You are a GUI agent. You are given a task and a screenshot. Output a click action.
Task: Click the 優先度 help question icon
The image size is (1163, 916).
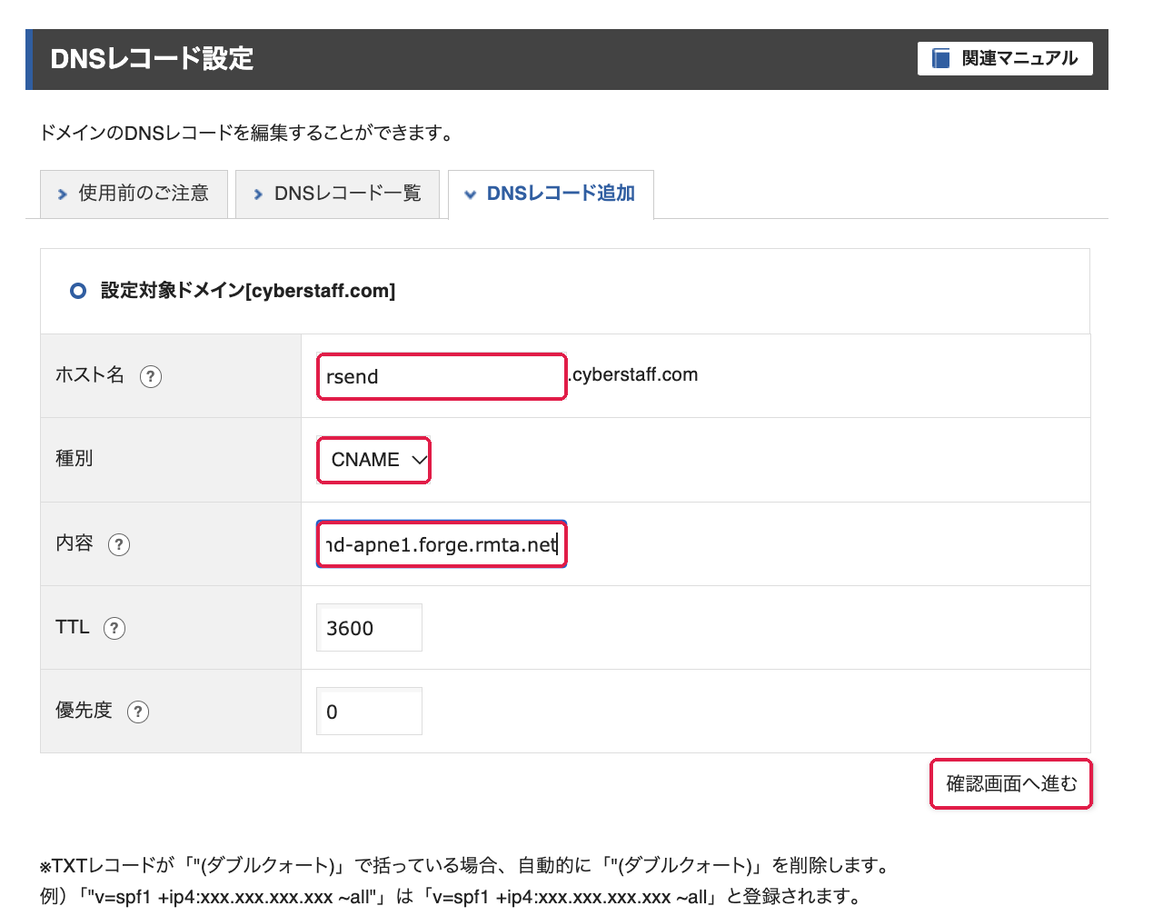tap(138, 712)
